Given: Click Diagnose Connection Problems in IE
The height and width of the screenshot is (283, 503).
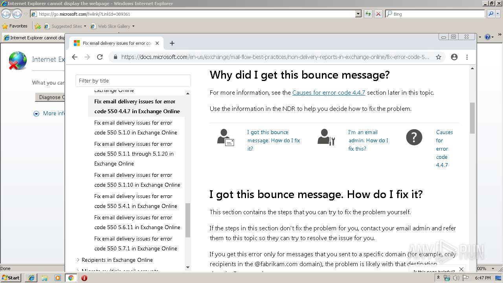Looking at the screenshot, I should 50,97.
